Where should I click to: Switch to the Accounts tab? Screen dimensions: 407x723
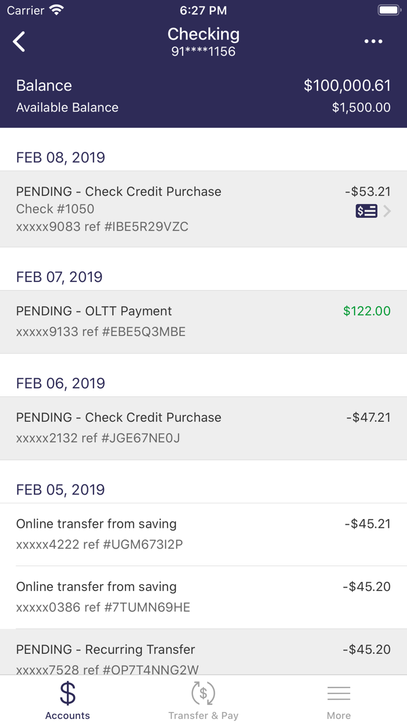tap(67, 700)
